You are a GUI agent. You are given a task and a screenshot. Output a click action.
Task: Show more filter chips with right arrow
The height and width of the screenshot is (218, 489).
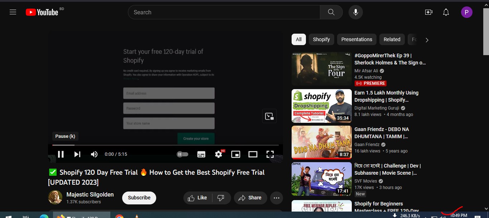pos(427,40)
